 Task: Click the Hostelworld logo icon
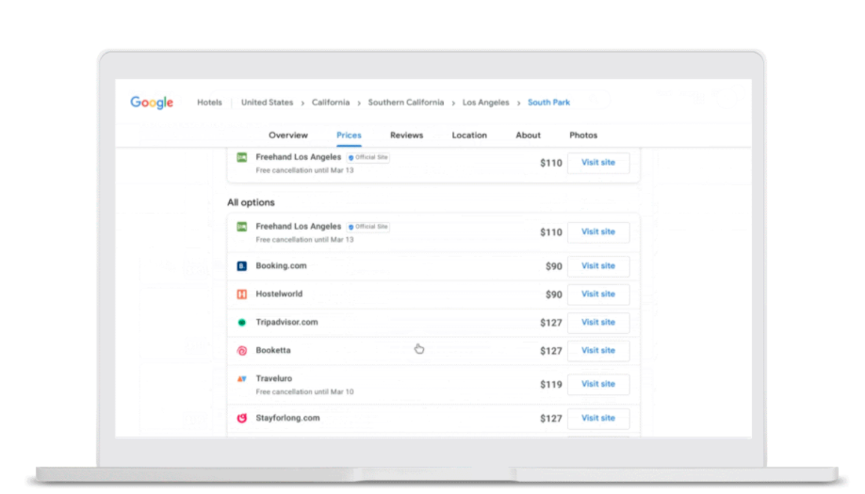click(241, 295)
